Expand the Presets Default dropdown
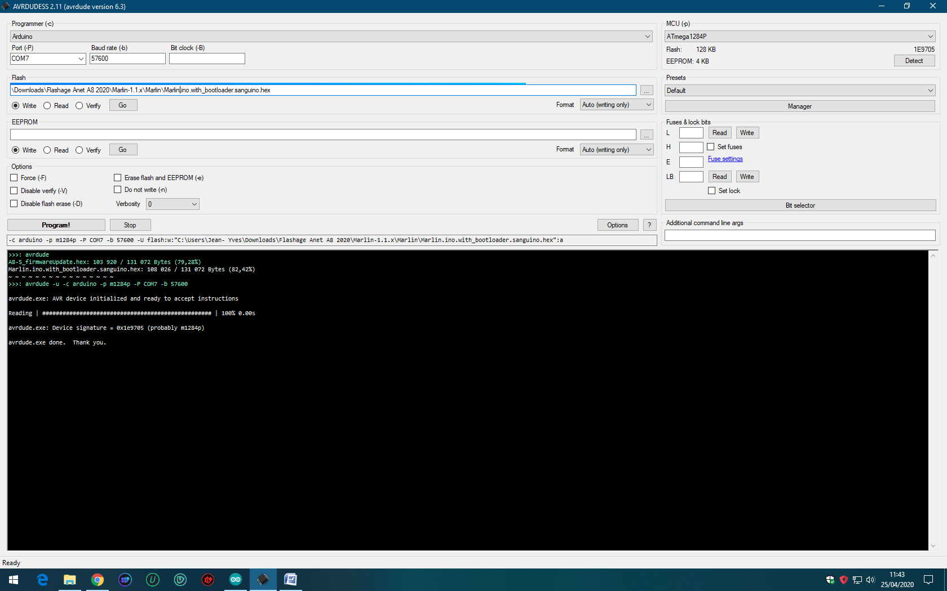Image resolution: width=947 pixels, height=591 pixels. click(800, 91)
